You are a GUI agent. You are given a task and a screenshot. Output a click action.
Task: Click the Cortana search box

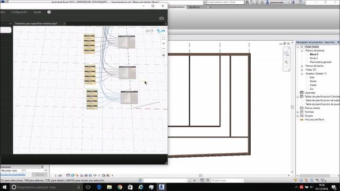[x=46, y=187]
